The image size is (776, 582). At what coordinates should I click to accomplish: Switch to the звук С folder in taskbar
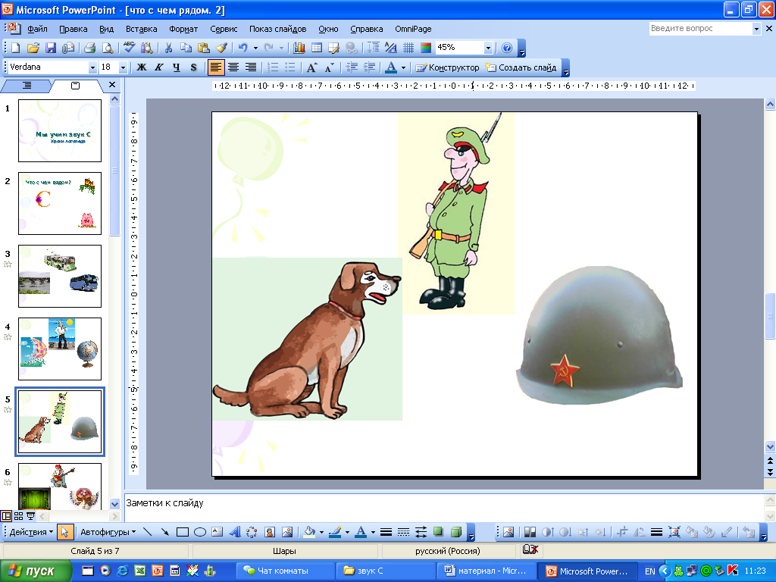click(386, 571)
